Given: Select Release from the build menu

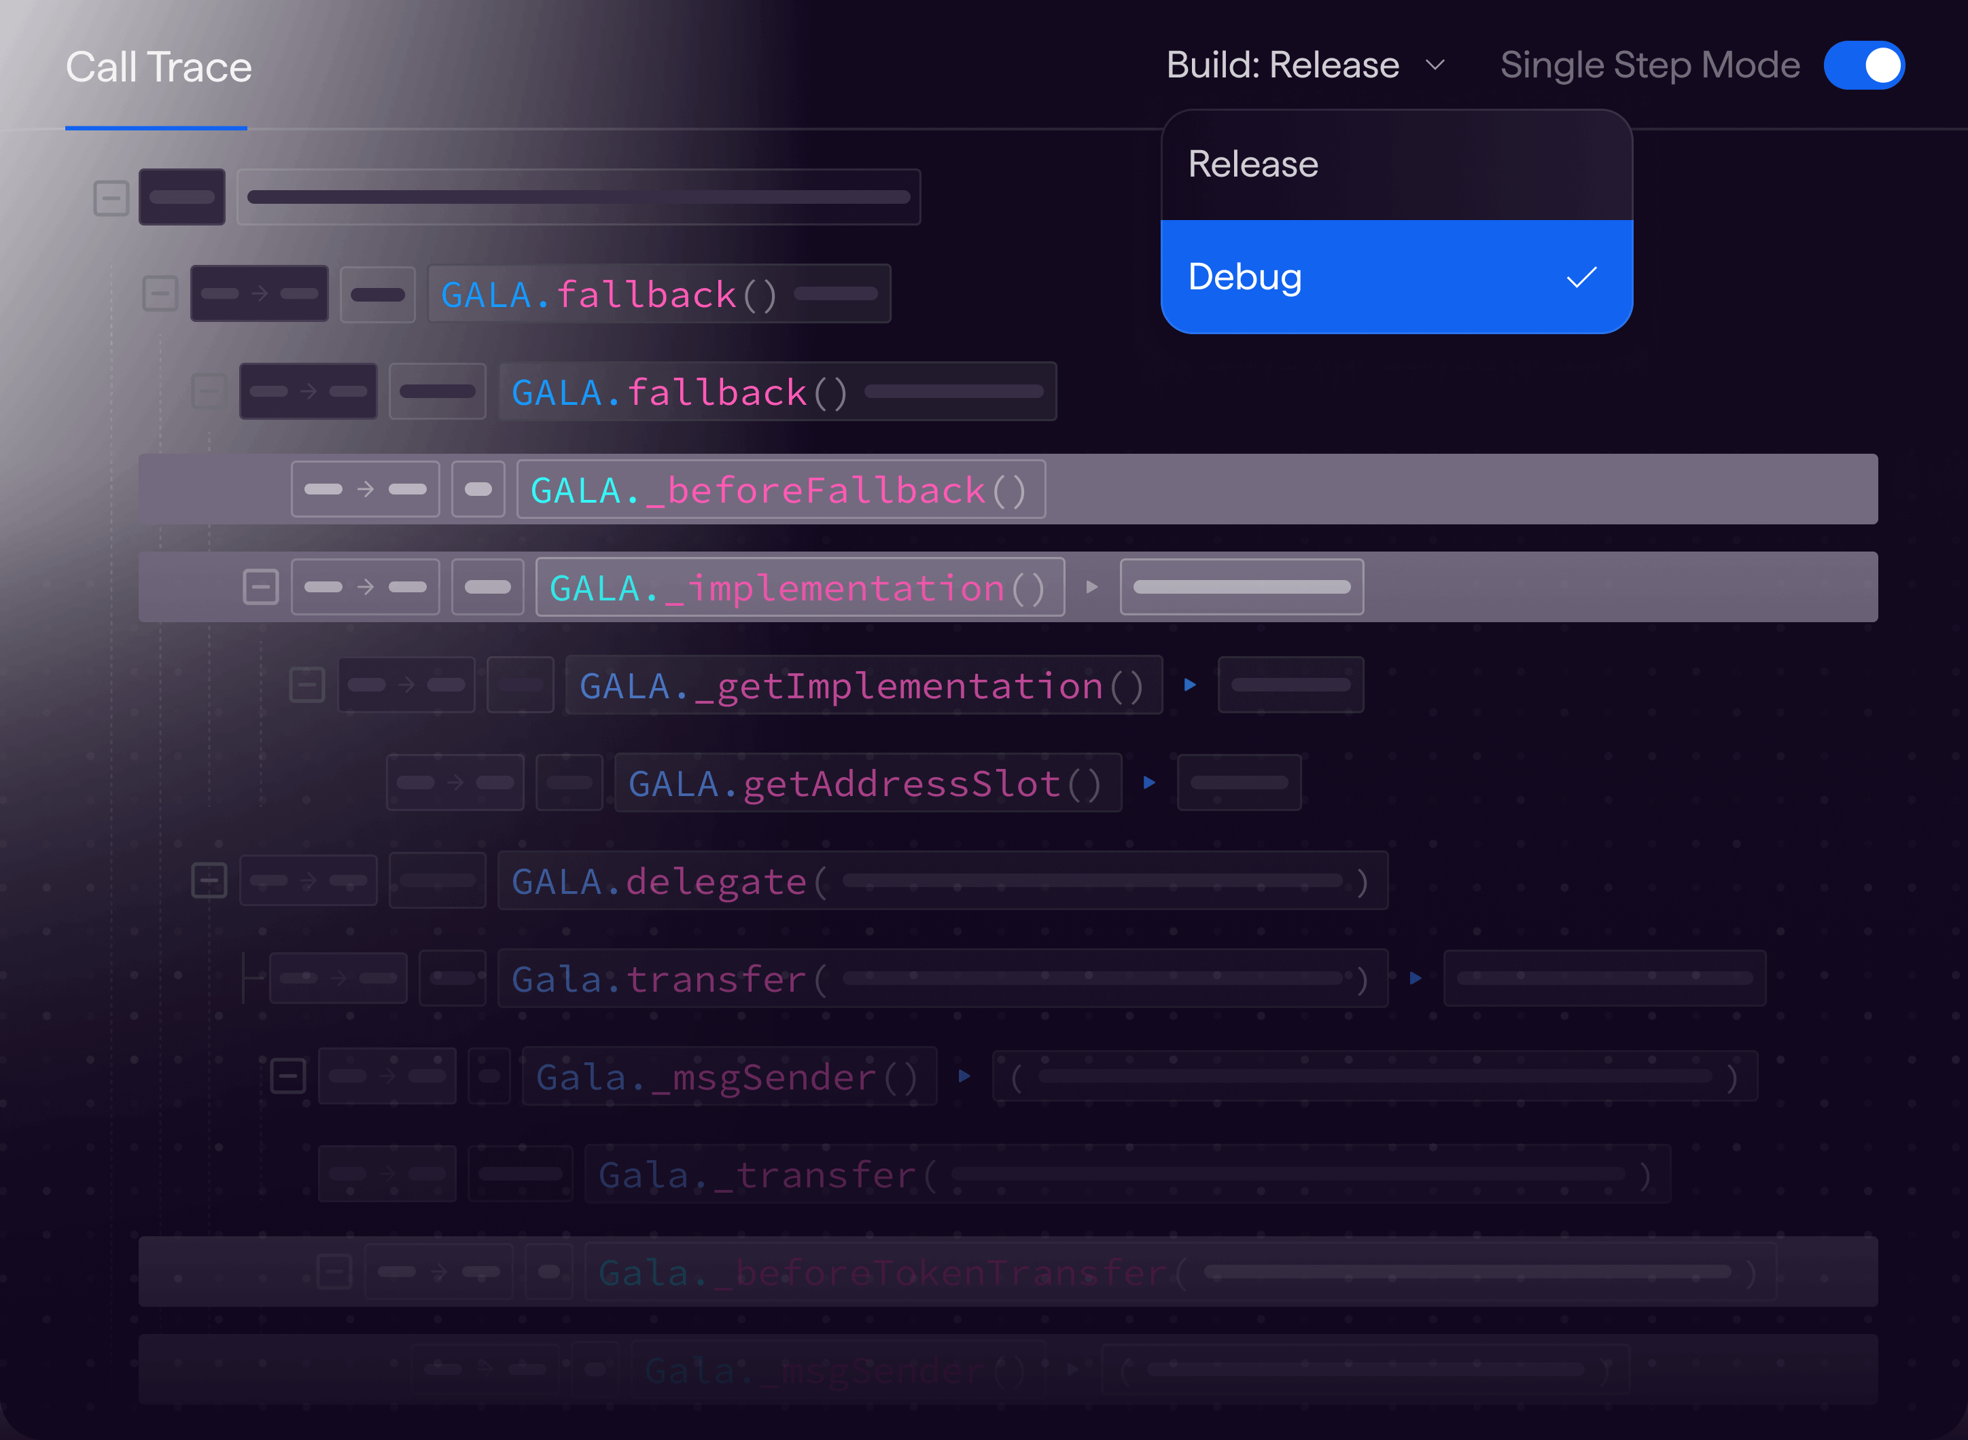Looking at the screenshot, I should [1396, 165].
